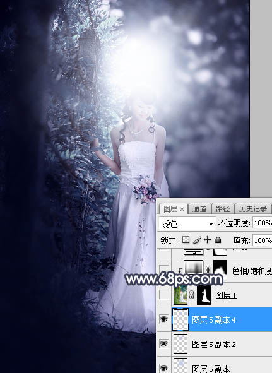Select 色相/饱和度 layer mask thumbnail

coord(220,269)
